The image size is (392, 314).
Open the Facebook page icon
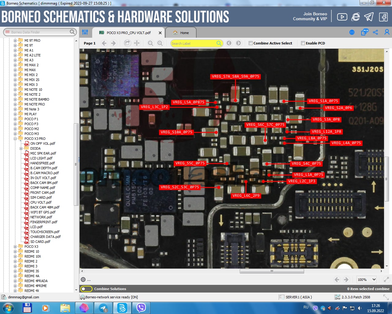[383, 17]
